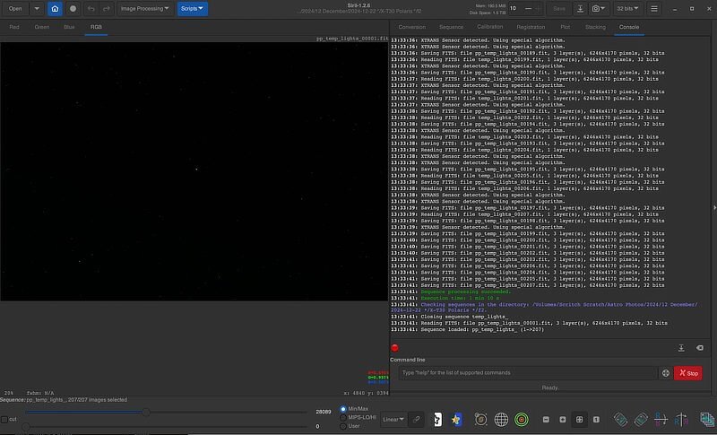The height and width of the screenshot is (435, 717).
Task: Click the Open button
Action: [x=16, y=8]
